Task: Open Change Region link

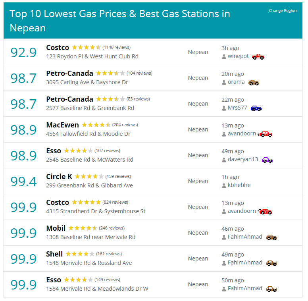Action: tap(283, 11)
